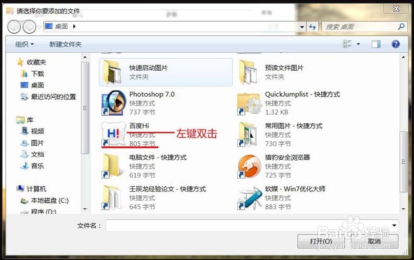Select the 壬辰龙经验论文 shortcut folder icon
The image size is (414, 260).
(112, 197)
